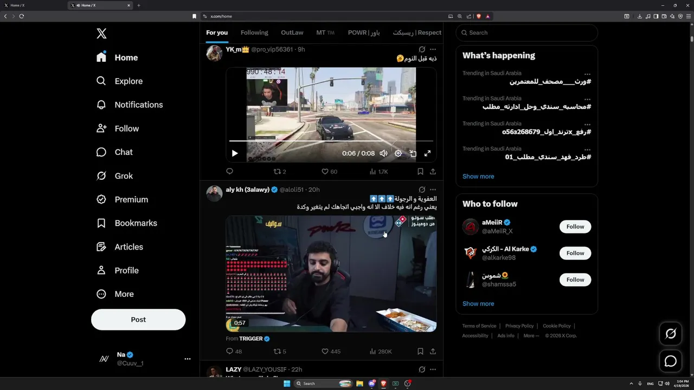Screen dimensions: 694x390
Task: Share the aly kh post
Action: click(433, 352)
